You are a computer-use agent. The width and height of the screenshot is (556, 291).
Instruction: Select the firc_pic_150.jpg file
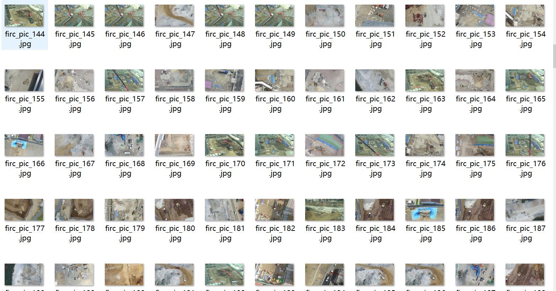pyautogui.click(x=324, y=15)
